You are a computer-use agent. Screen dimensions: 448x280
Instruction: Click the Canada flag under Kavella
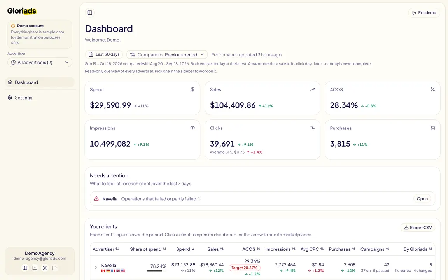103,271
